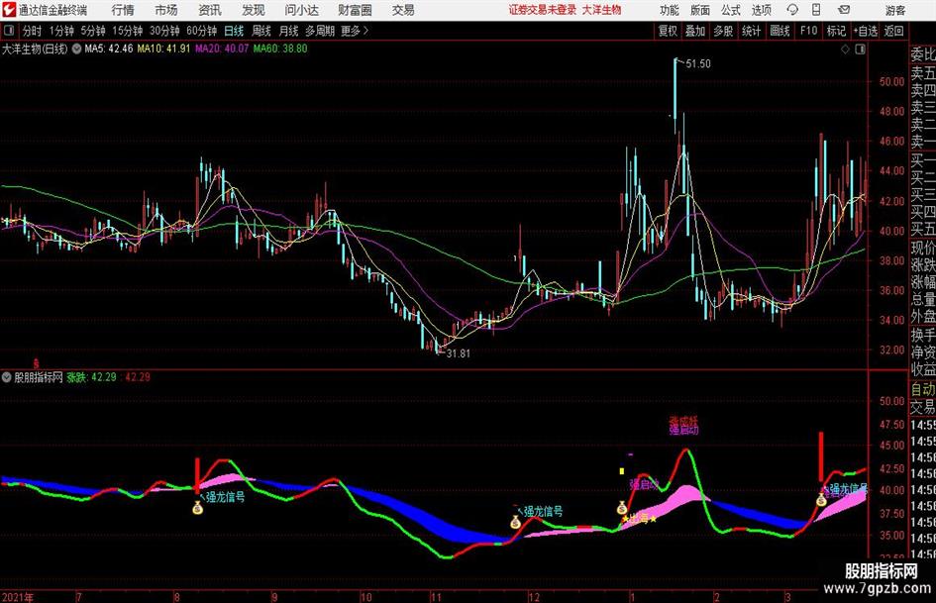Image resolution: width=936 pixels, height=603 pixels.
Task: Click the 51.50 high price label
Action: click(x=698, y=64)
